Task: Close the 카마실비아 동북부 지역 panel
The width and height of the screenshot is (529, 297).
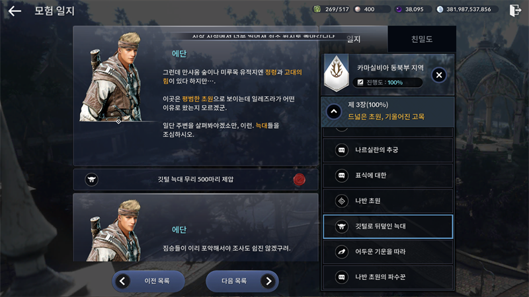Action: (x=439, y=75)
